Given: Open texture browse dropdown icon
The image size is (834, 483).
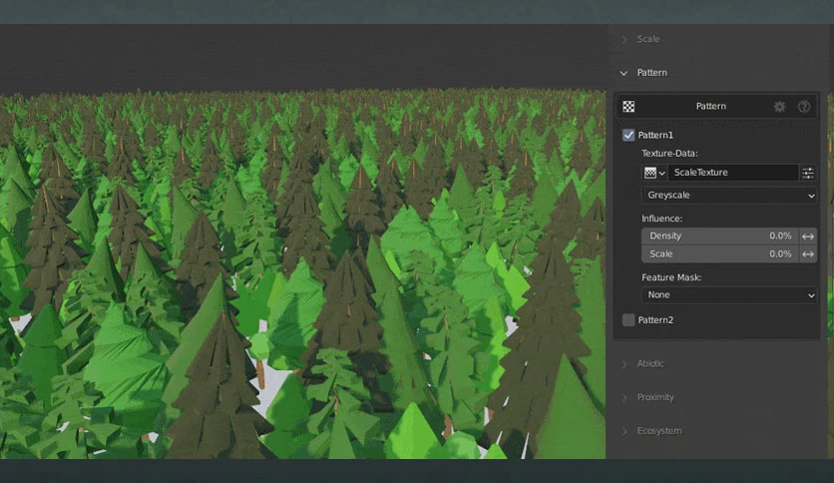Looking at the screenshot, I should 654,173.
